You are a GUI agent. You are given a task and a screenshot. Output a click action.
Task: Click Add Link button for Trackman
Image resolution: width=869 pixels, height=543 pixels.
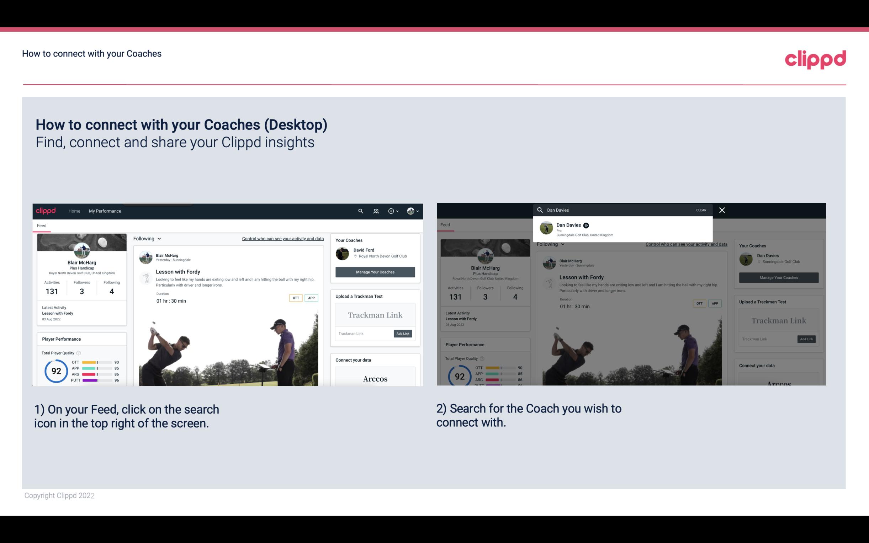403,334
